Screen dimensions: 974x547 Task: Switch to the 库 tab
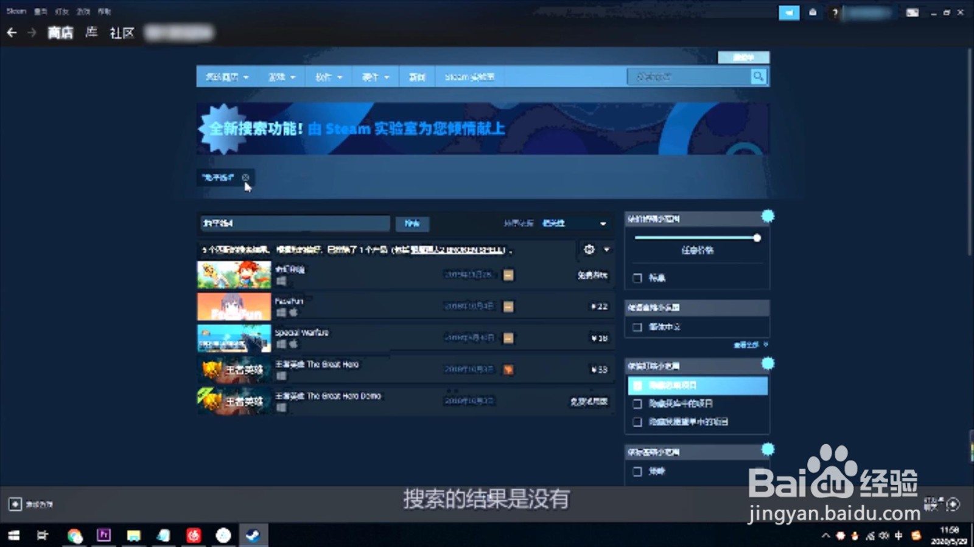(91, 32)
